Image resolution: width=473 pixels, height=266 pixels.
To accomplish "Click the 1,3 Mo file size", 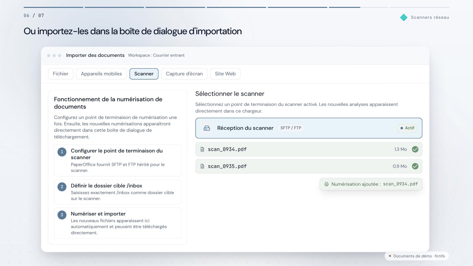I will [x=401, y=149].
